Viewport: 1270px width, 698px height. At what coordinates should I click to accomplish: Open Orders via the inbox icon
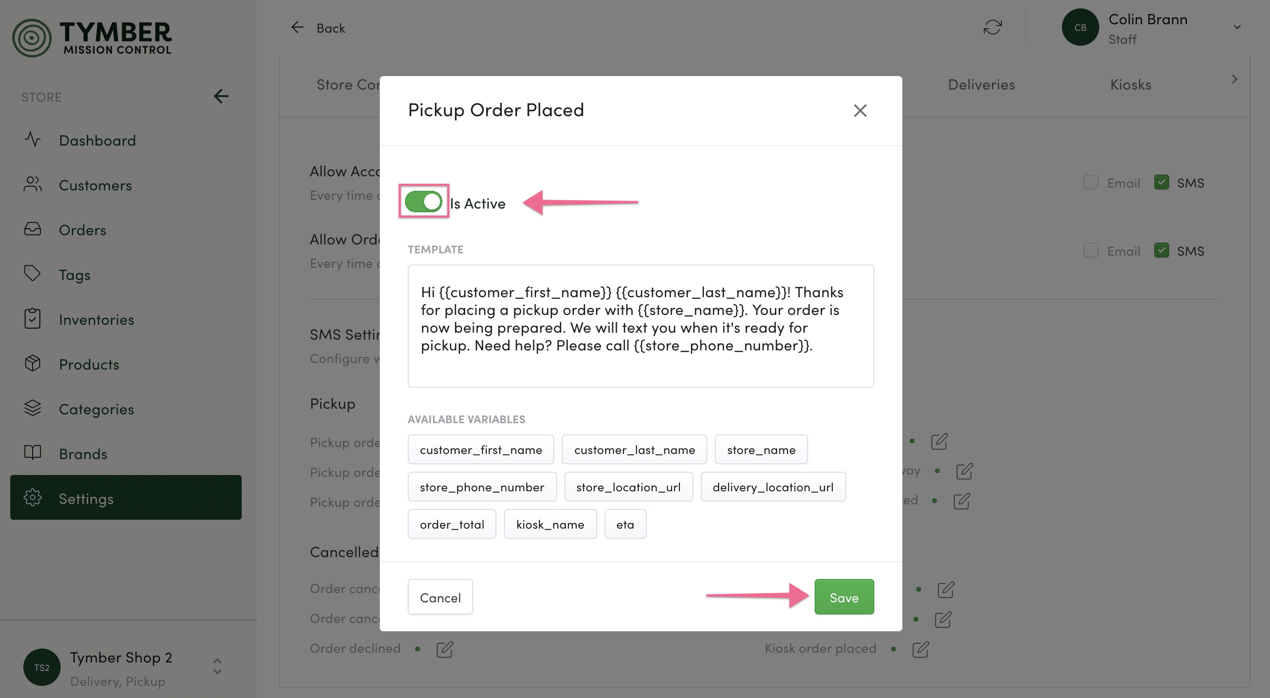pos(33,229)
